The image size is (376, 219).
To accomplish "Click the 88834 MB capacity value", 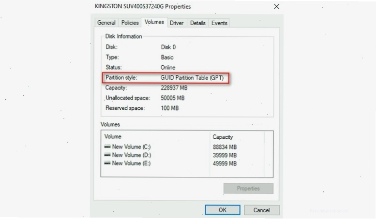I will [225, 147].
